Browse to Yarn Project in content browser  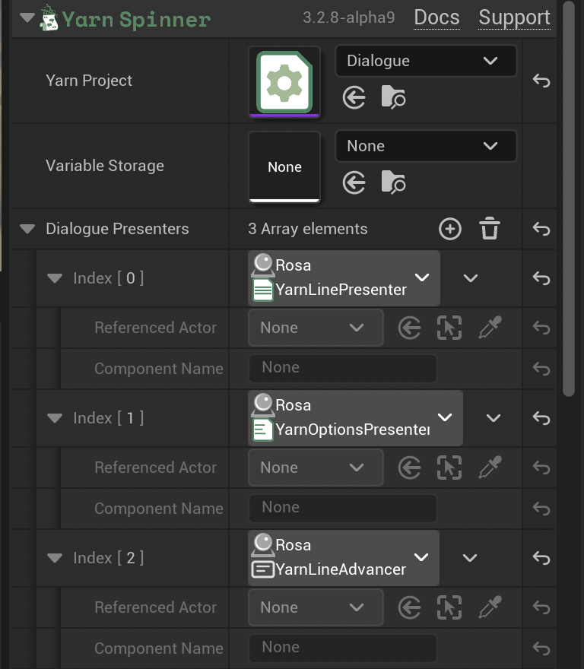(x=392, y=98)
